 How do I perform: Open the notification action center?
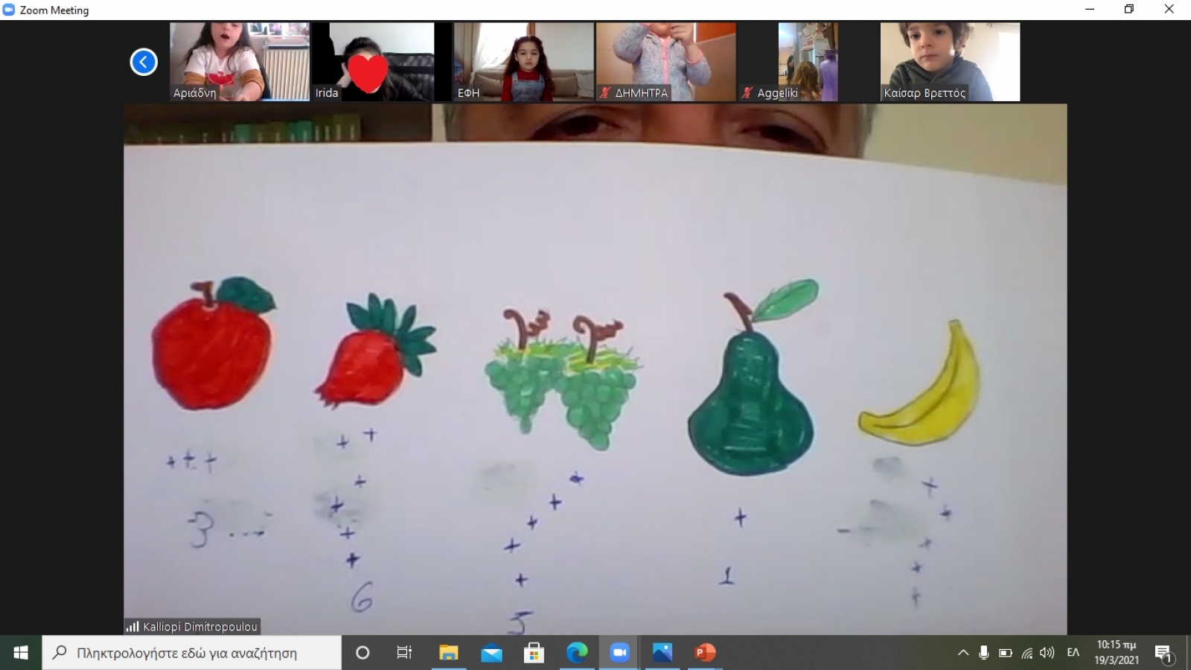pyautogui.click(x=1163, y=653)
